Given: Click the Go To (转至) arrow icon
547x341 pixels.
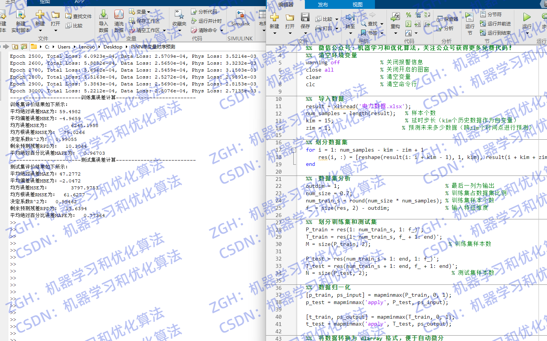Looking at the screenshot, I should coord(350,17).
